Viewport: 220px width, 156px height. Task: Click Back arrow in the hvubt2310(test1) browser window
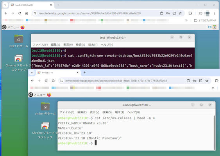point(6,13)
